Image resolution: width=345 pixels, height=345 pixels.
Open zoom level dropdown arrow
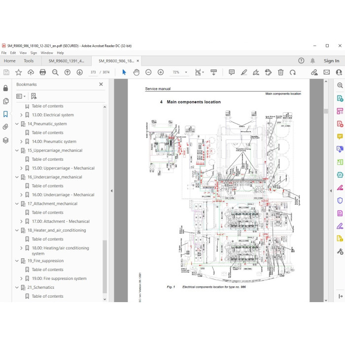pyautogui.click(x=186, y=72)
